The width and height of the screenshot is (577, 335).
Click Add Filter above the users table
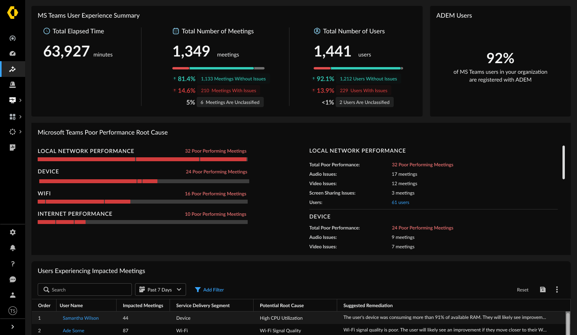click(209, 289)
